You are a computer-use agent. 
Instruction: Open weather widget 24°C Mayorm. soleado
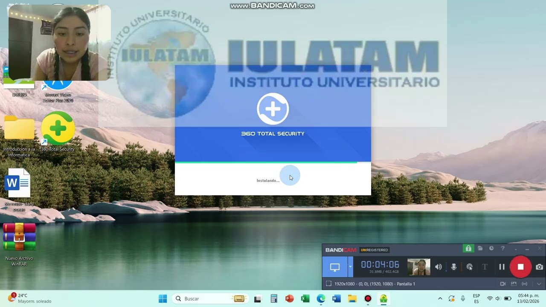30,298
